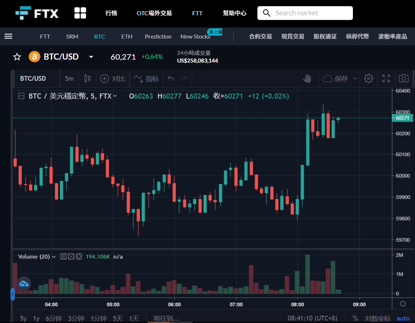Undo last chart action
415x323 pixels.
[x=171, y=79]
